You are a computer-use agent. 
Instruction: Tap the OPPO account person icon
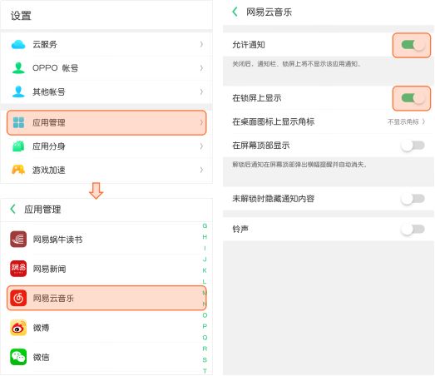pyautogui.click(x=18, y=68)
